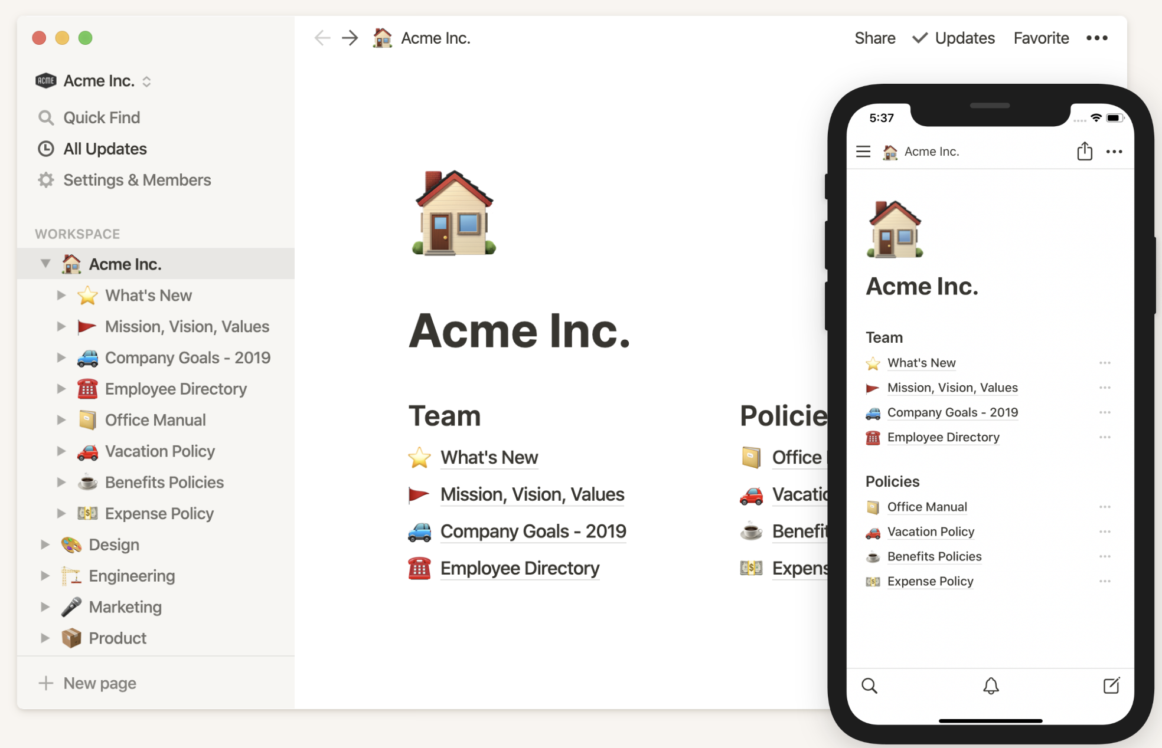
Task: Collapse the Acme Inc. workspace tree
Action: click(45, 263)
